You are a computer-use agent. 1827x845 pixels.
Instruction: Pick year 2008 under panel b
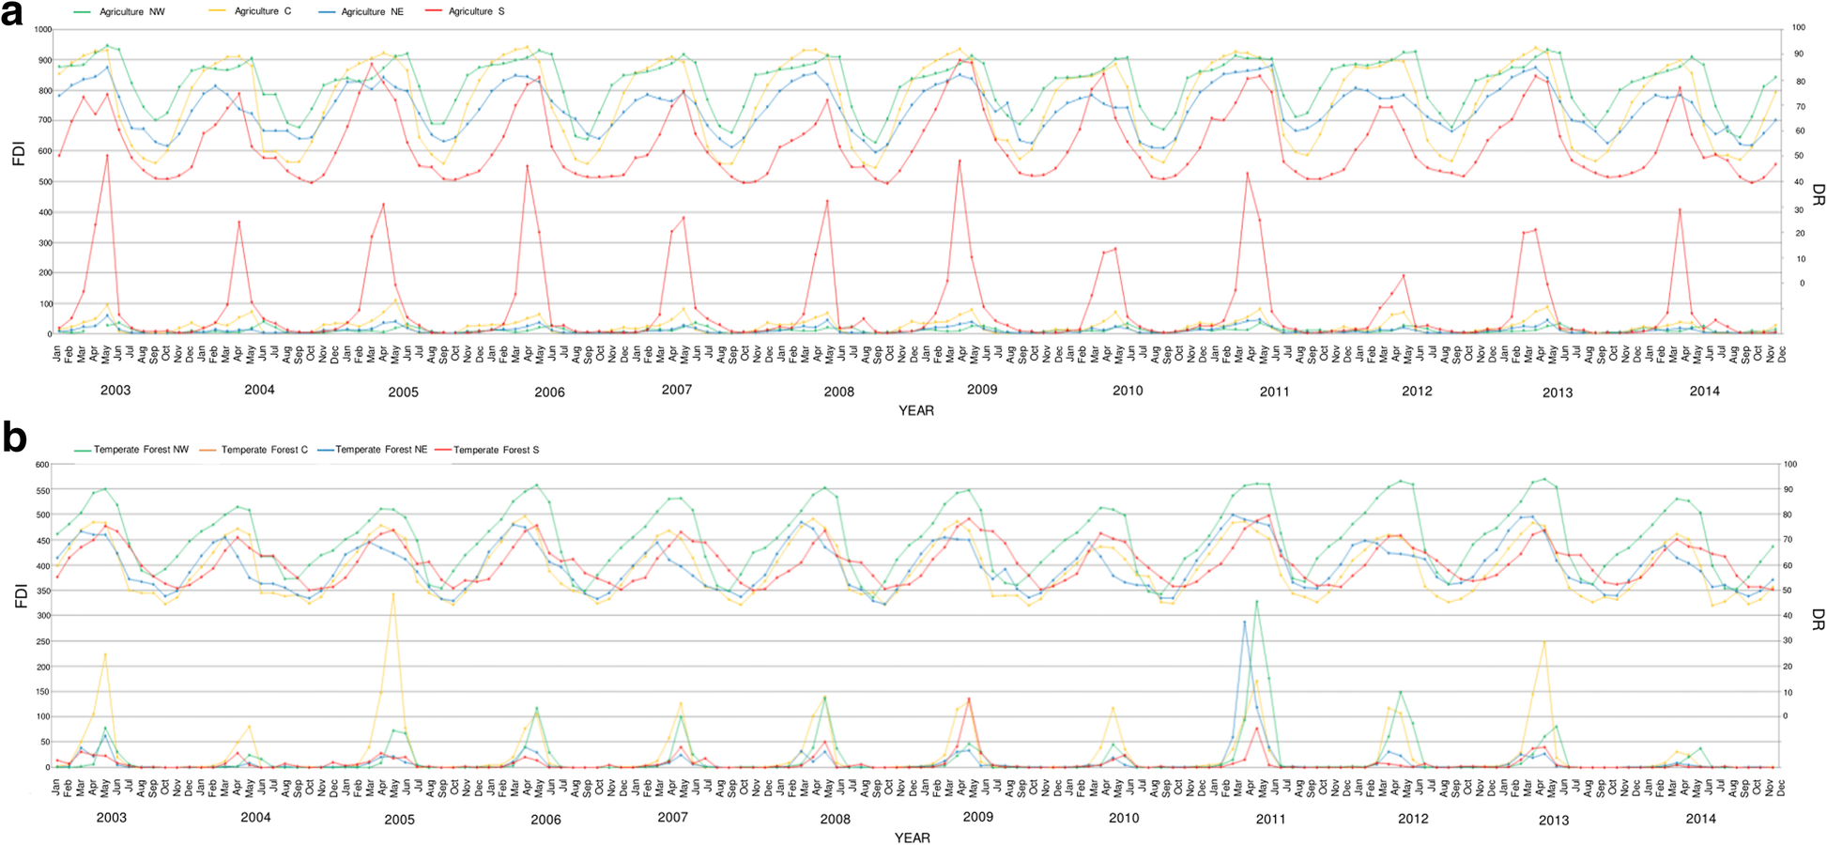point(835,819)
